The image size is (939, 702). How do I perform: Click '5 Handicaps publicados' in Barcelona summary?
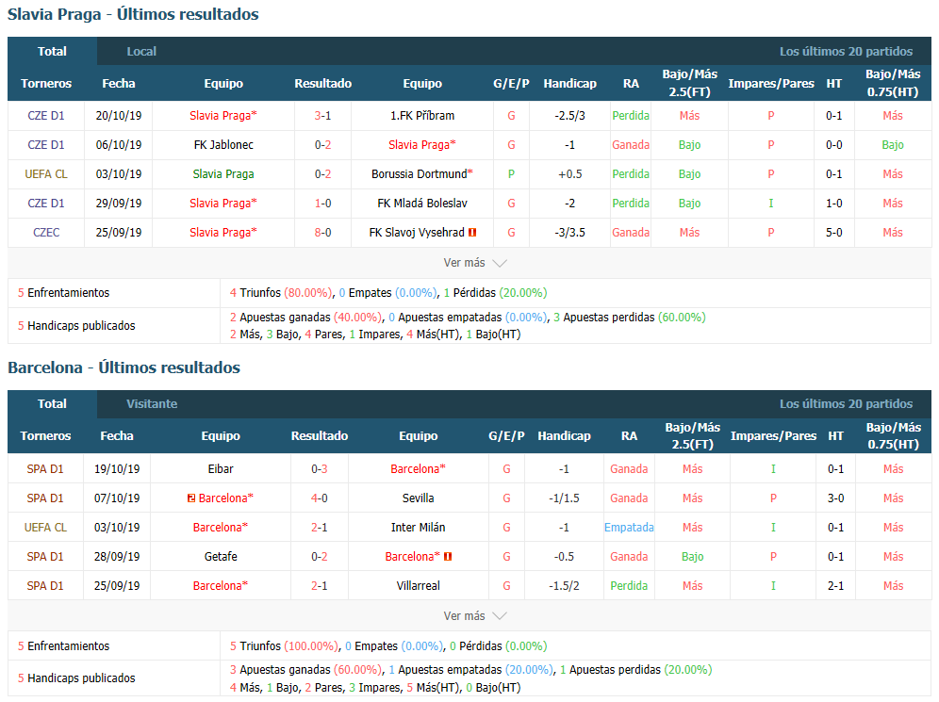pos(76,678)
